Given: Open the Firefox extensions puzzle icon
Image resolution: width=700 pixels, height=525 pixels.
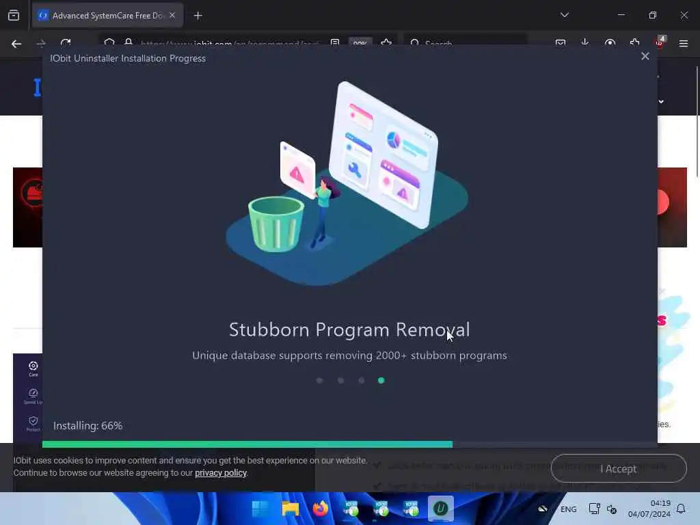Looking at the screenshot, I should click(x=634, y=43).
